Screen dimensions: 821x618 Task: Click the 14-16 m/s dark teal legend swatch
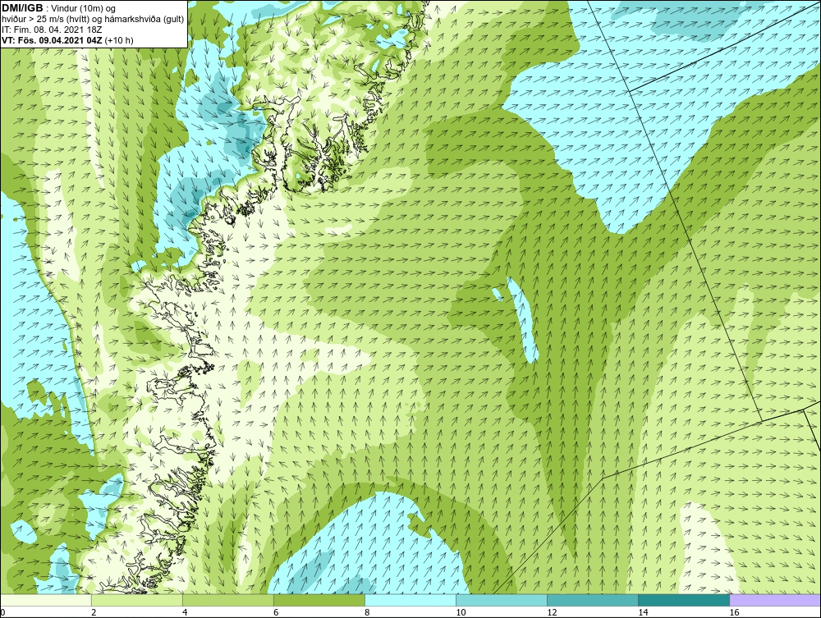pos(684,600)
